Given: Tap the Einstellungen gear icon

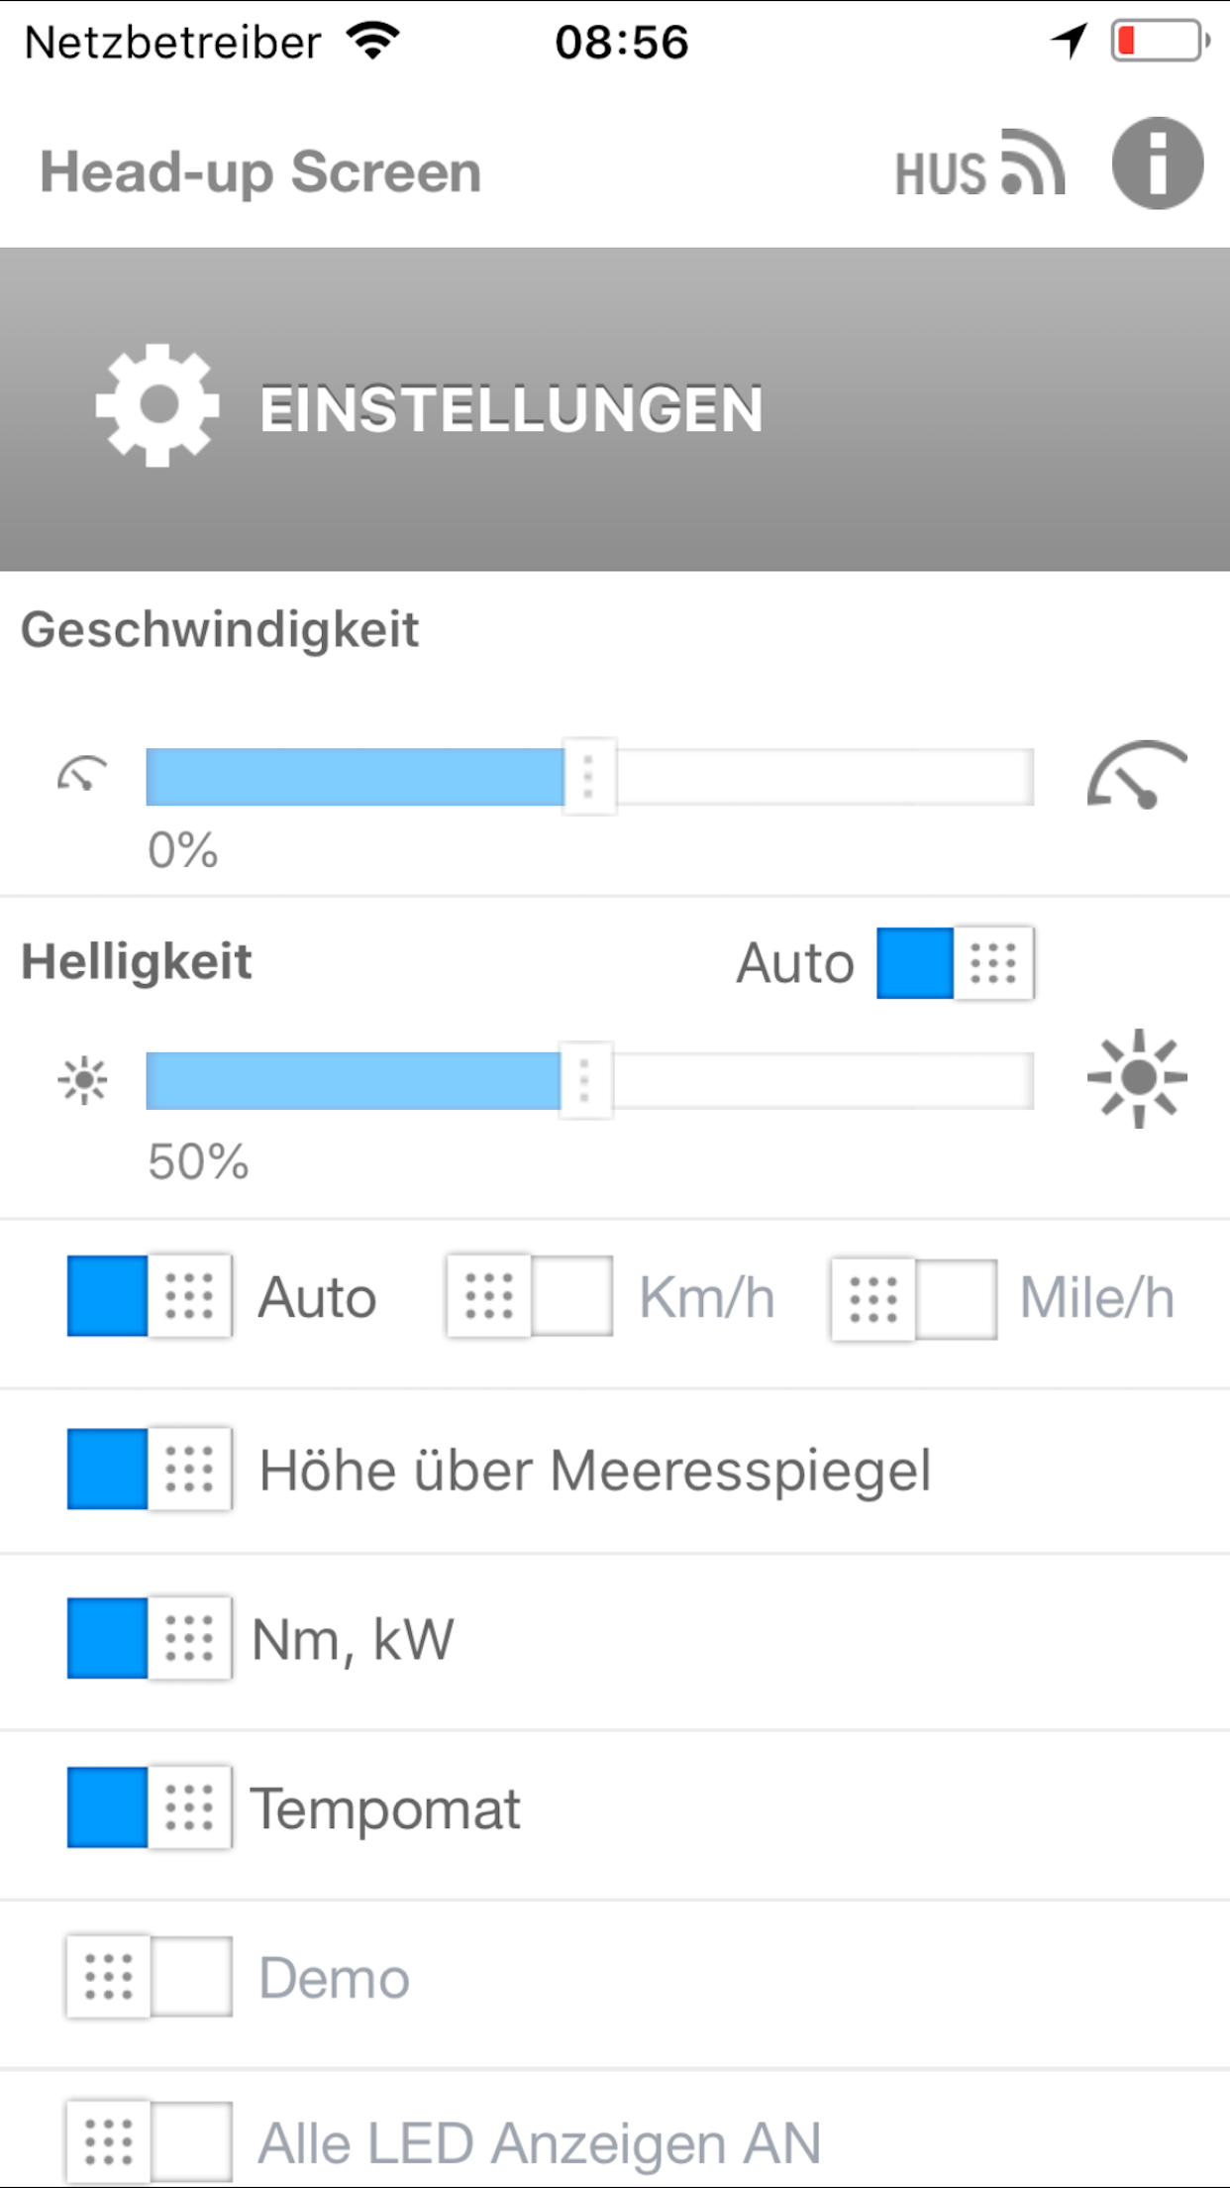Looking at the screenshot, I should (x=156, y=405).
